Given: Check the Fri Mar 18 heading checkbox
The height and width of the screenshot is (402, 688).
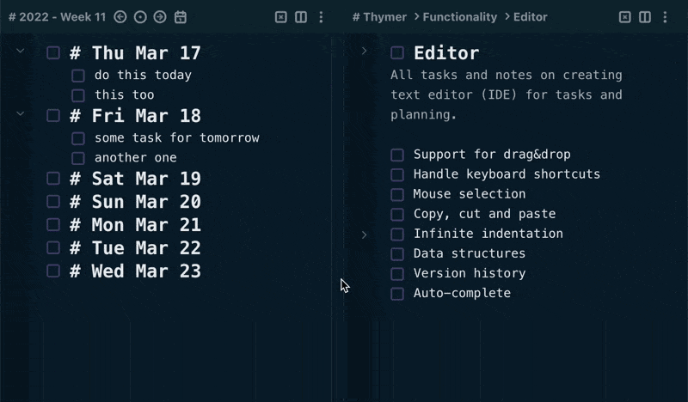Looking at the screenshot, I should tap(53, 116).
